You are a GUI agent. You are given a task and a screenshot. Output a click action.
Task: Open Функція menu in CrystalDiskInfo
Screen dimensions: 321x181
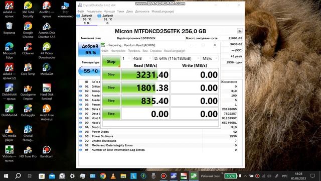point(109,11)
